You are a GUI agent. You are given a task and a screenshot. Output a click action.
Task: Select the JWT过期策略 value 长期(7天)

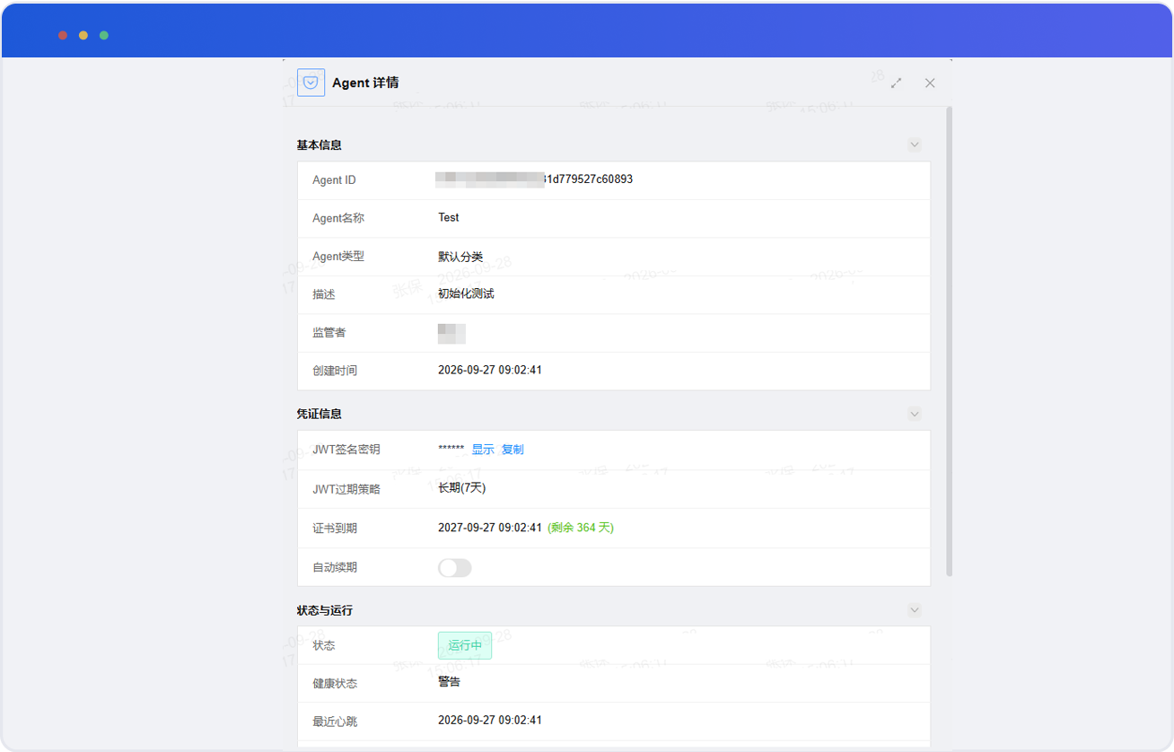coord(462,488)
